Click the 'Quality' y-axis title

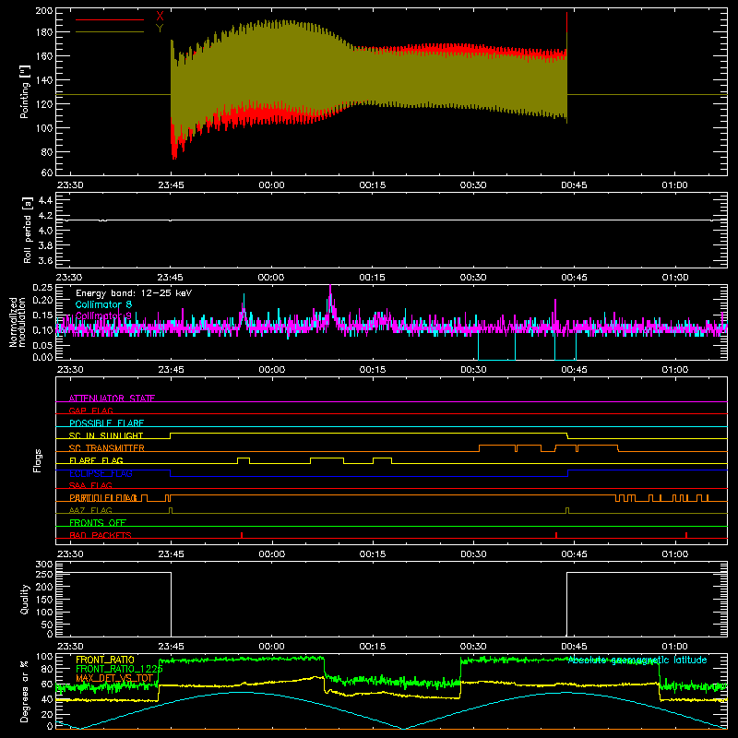(x=25, y=599)
